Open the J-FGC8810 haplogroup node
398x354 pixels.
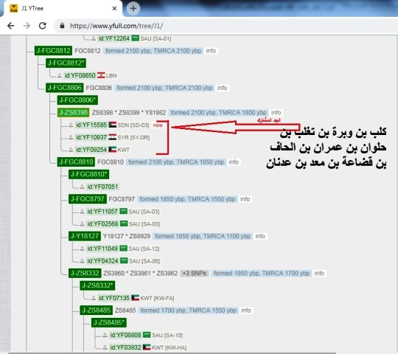(76, 162)
